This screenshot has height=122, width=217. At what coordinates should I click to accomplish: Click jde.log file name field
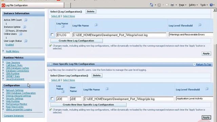(x=129, y=99)
